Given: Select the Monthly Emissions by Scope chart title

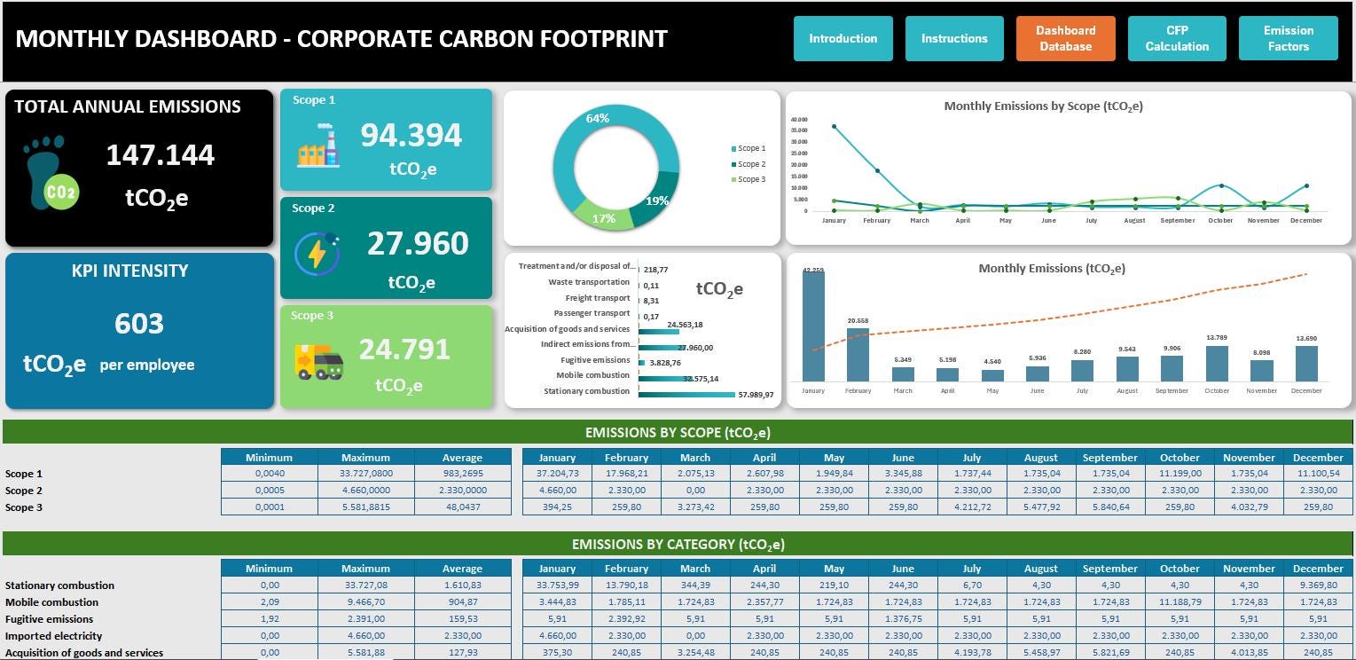Looking at the screenshot, I should (1043, 106).
